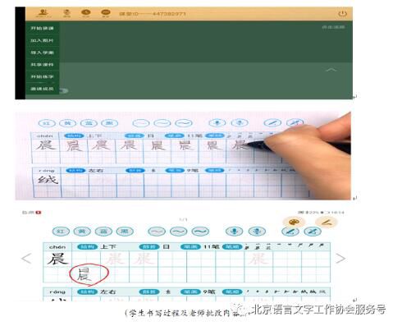Open the orange palette icon in bottom screenshot
This screenshot has width=393, height=326.
(x=293, y=222)
